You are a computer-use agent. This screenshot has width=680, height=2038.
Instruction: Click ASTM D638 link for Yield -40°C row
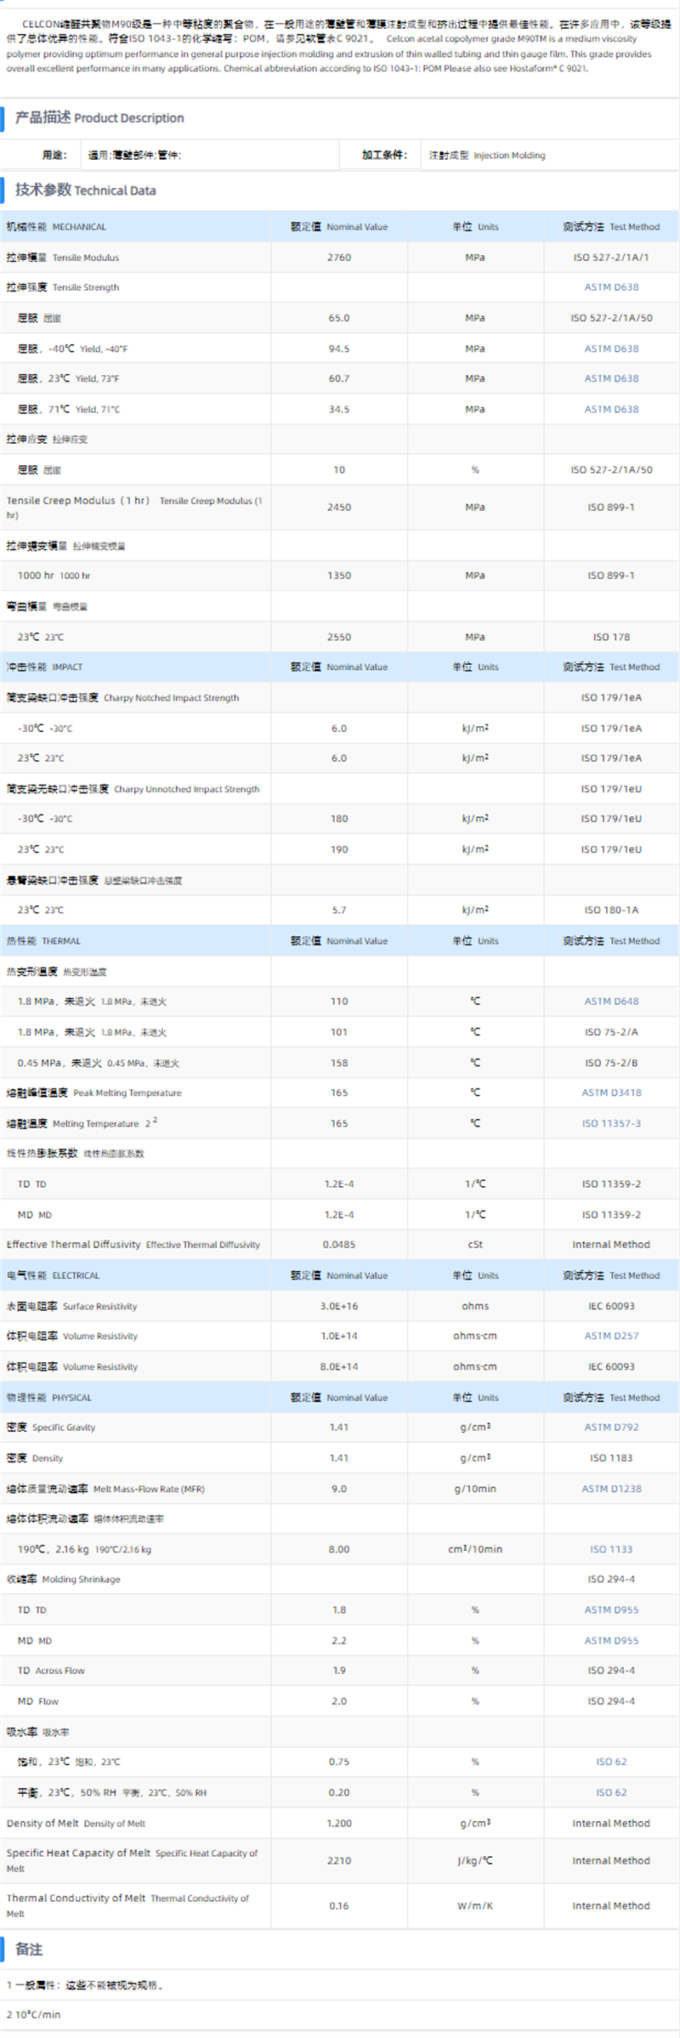611,349
